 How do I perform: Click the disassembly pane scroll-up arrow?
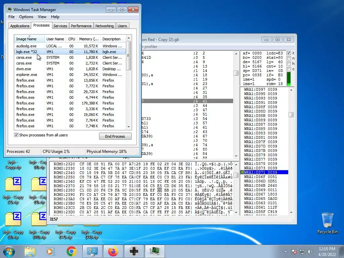[236, 53]
